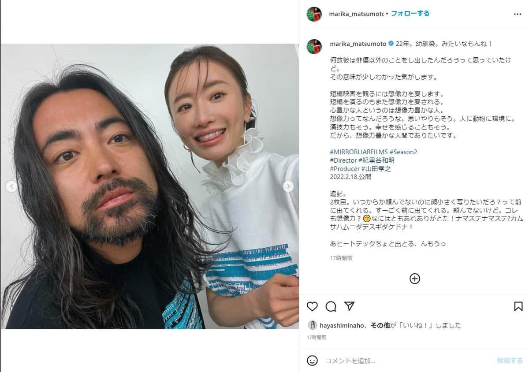Go to next photo with right arrow
This screenshot has width=529, height=372.
288,186
